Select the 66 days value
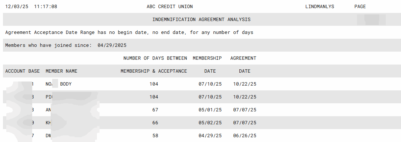 coord(155,123)
